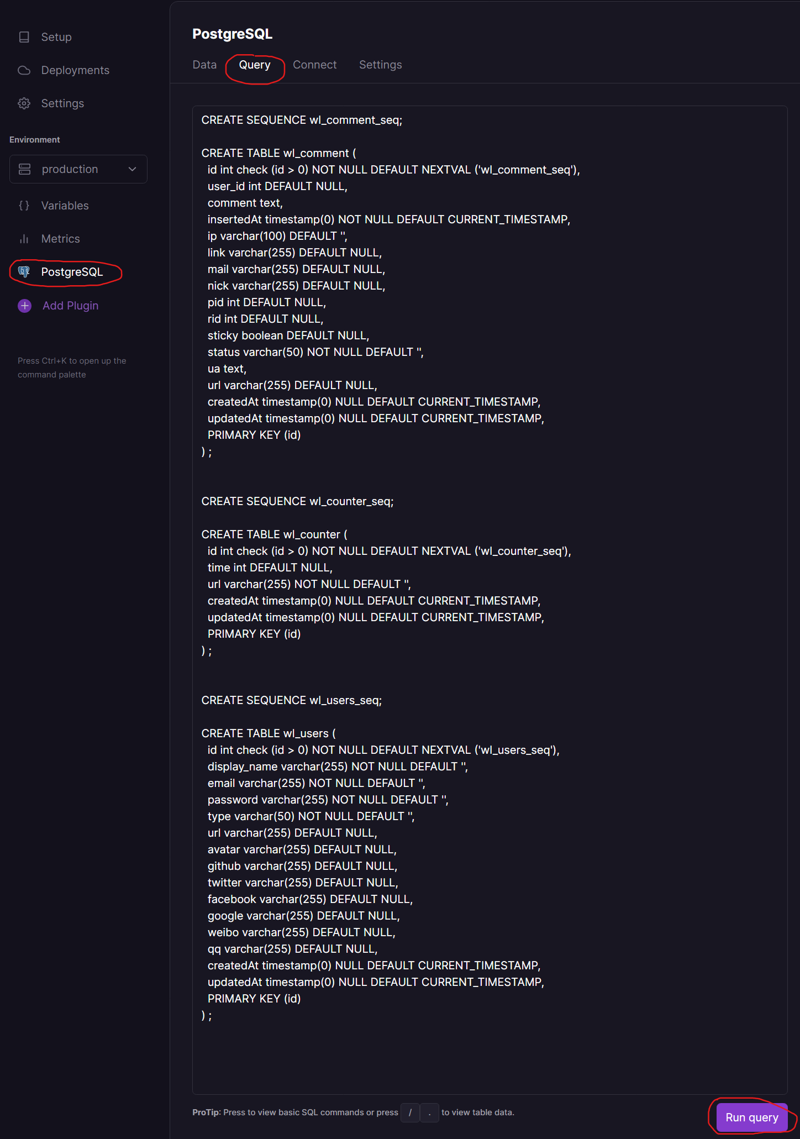Open the Add Plugin link
Image resolution: width=800 pixels, height=1139 pixels.
[70, 306]
